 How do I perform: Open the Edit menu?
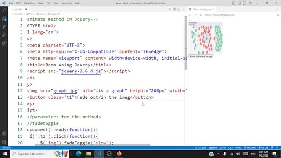click(x=18, y=3)
